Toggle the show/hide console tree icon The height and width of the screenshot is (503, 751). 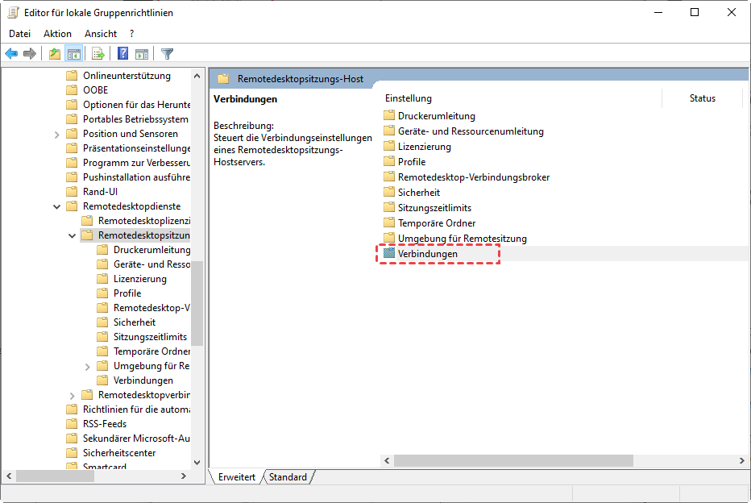click(73, 54)
